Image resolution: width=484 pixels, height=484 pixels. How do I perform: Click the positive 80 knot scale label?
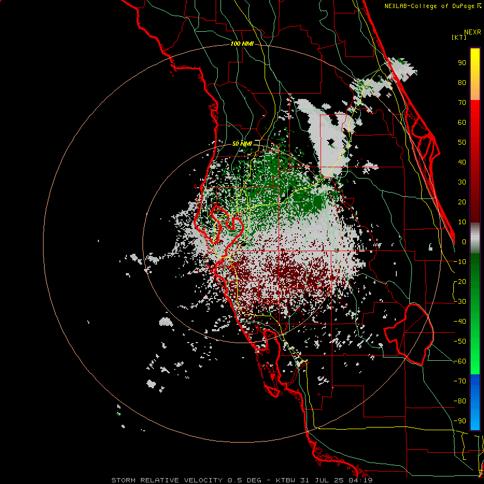(462, 82)
